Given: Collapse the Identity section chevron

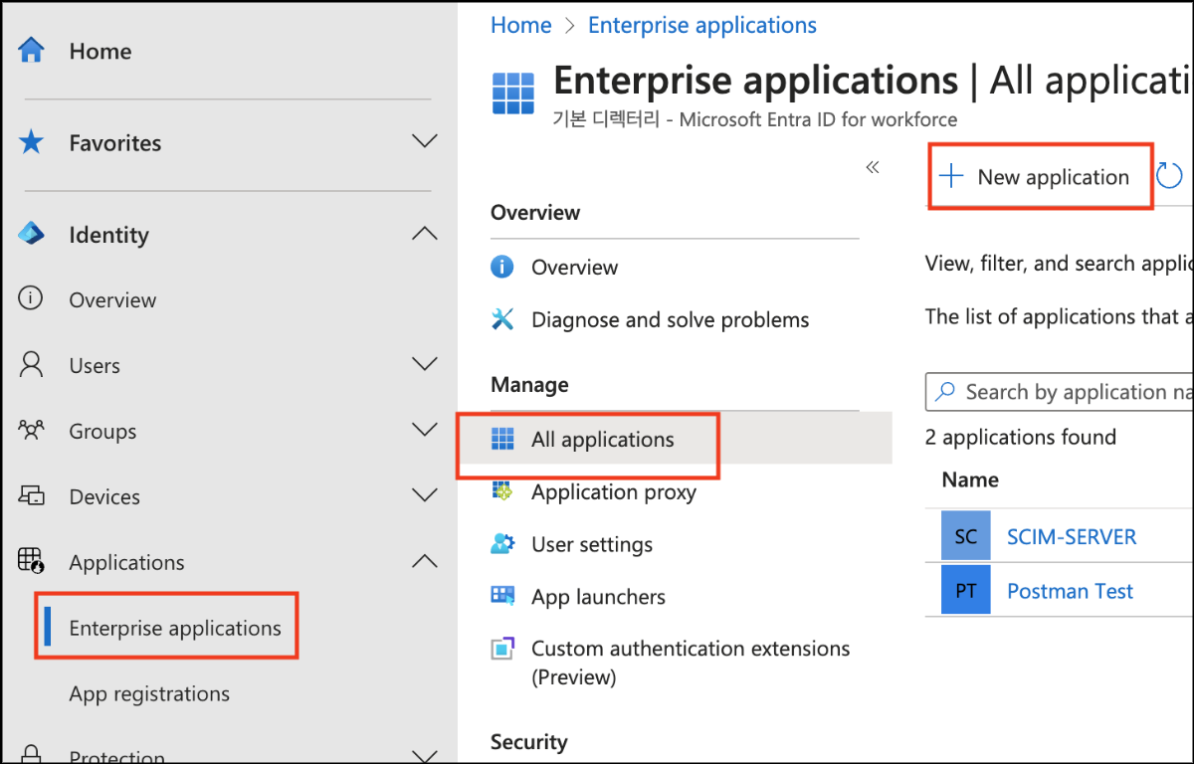Looking at the screenshot, I should click(425, 235).
